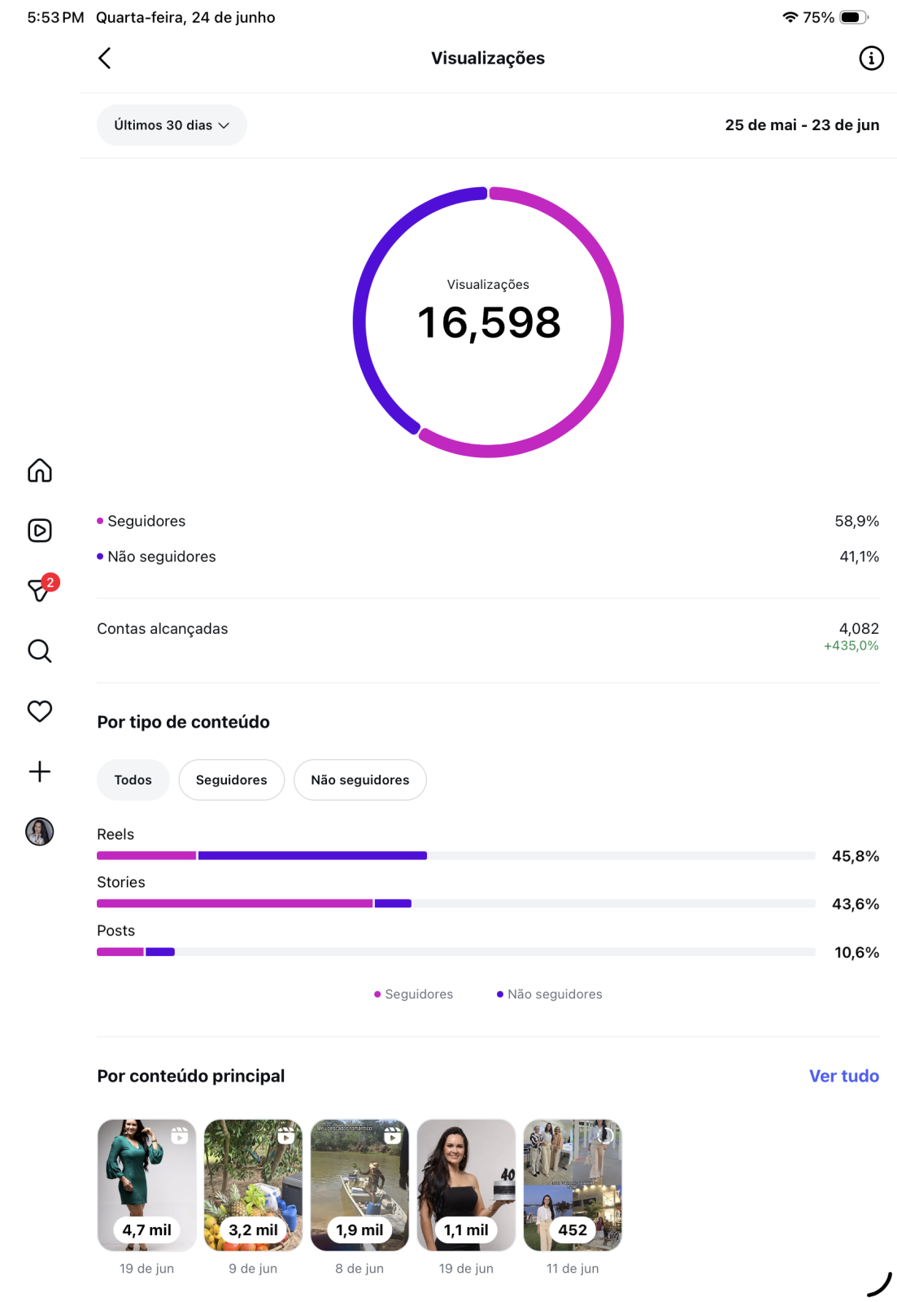Open the Home icon in sidebar
The image size is (897, 1302).
click(40, 470)
